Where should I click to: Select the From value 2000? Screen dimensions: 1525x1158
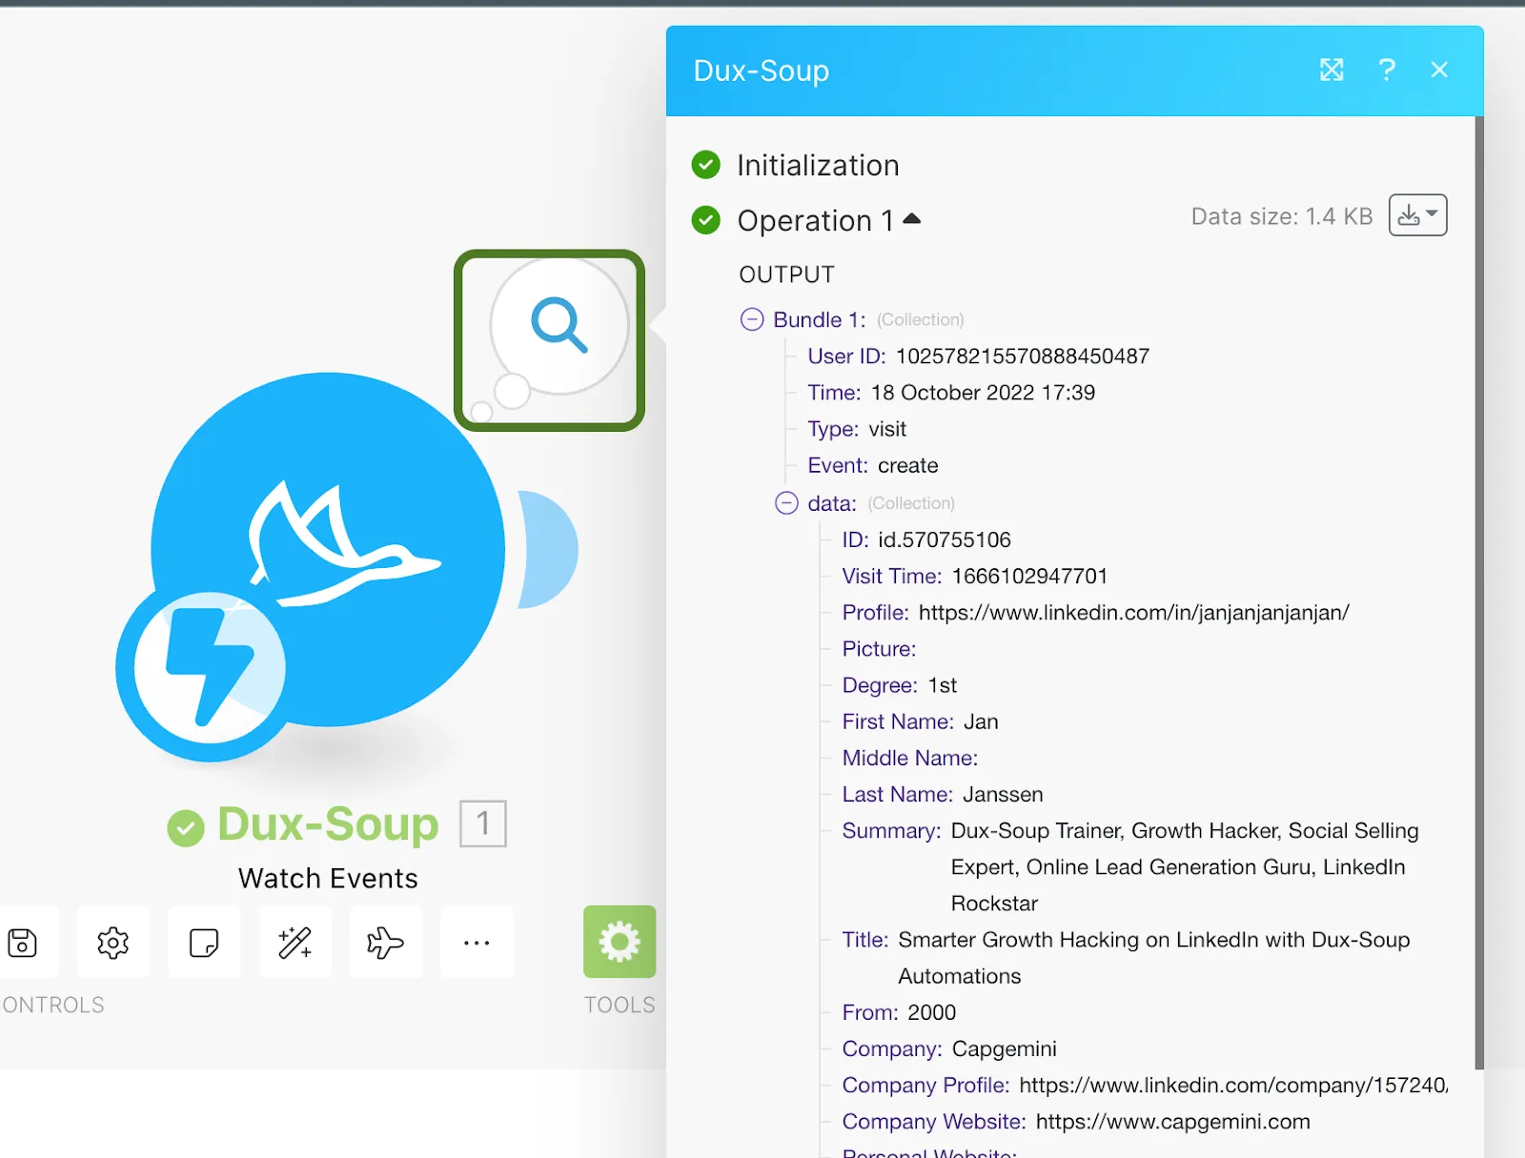tap(932, 1012)
